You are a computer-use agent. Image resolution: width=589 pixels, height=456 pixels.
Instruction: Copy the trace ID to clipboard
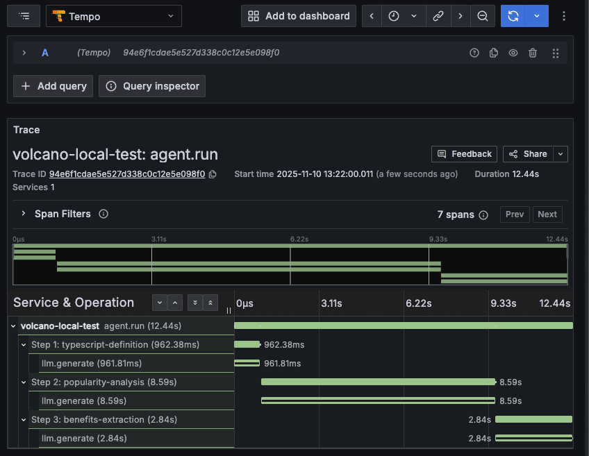[213, 174]
